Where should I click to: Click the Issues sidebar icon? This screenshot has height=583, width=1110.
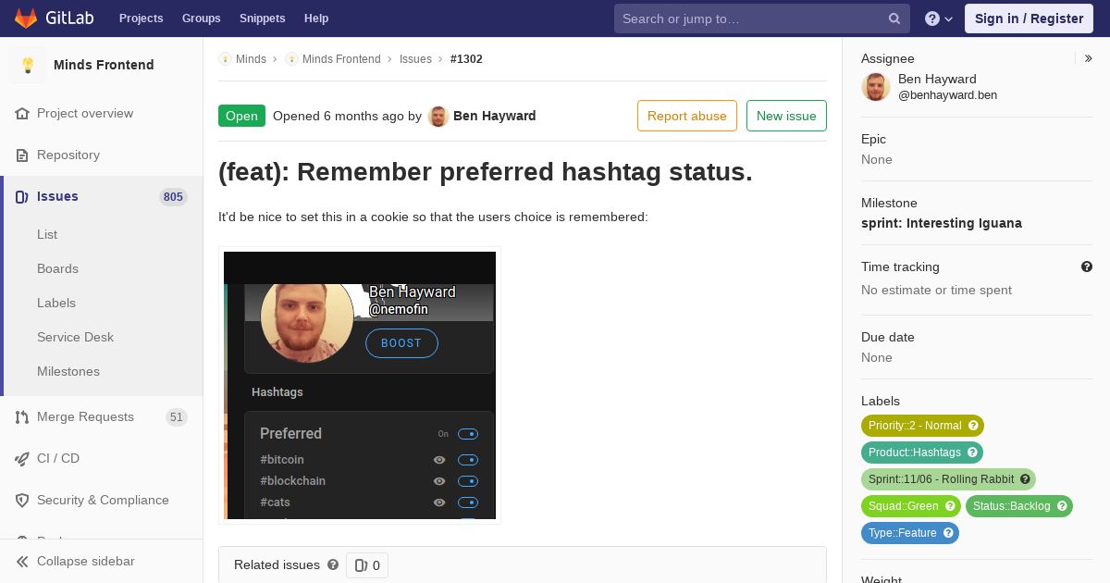pos(23,196)
